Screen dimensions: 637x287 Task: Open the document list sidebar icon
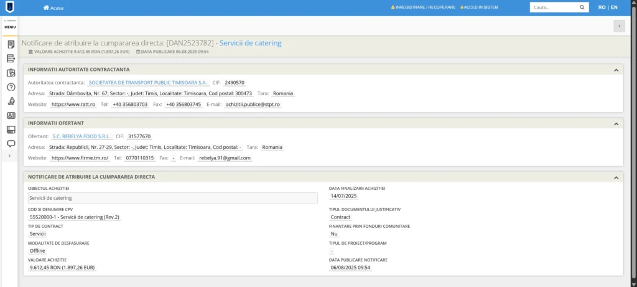pos(11,44)
